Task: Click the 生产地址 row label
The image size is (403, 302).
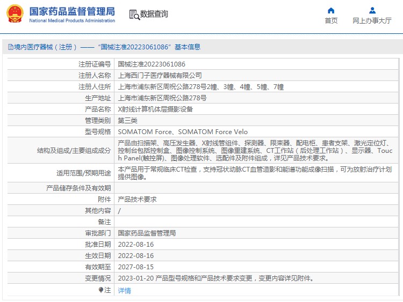Action: coord(98,98)
